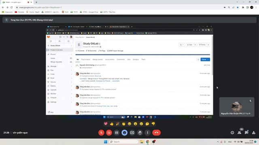This screenshot has height=145, width=259.
Task: Select Issue events tab in GitLab activity
Action: (x=110, y=60)
